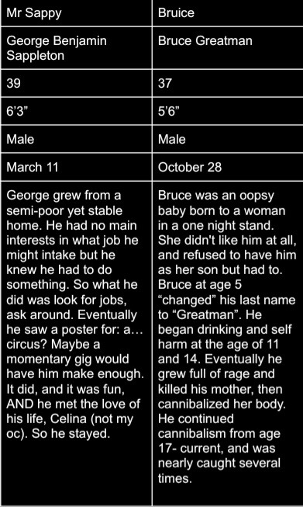This screenshot has height=507, width=303.
Task: Select the 5'6" height cell
Action: click(x=228, y=111)
